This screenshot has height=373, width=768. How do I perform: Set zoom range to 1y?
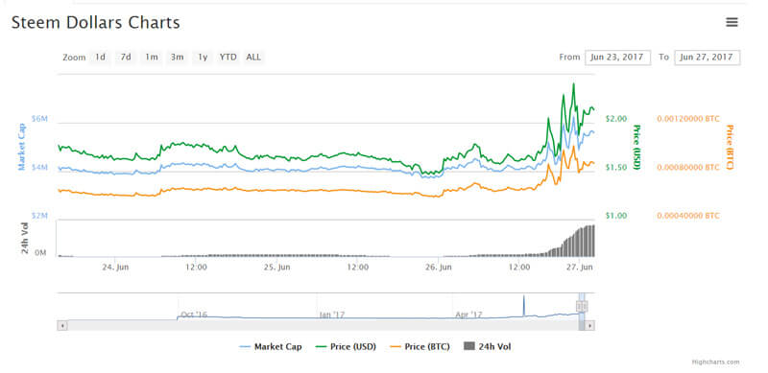click(x=203, y=58)
